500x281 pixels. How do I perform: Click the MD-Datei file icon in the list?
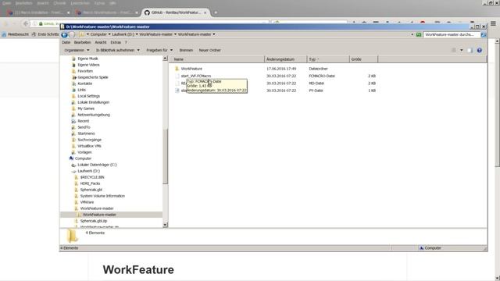177,84
